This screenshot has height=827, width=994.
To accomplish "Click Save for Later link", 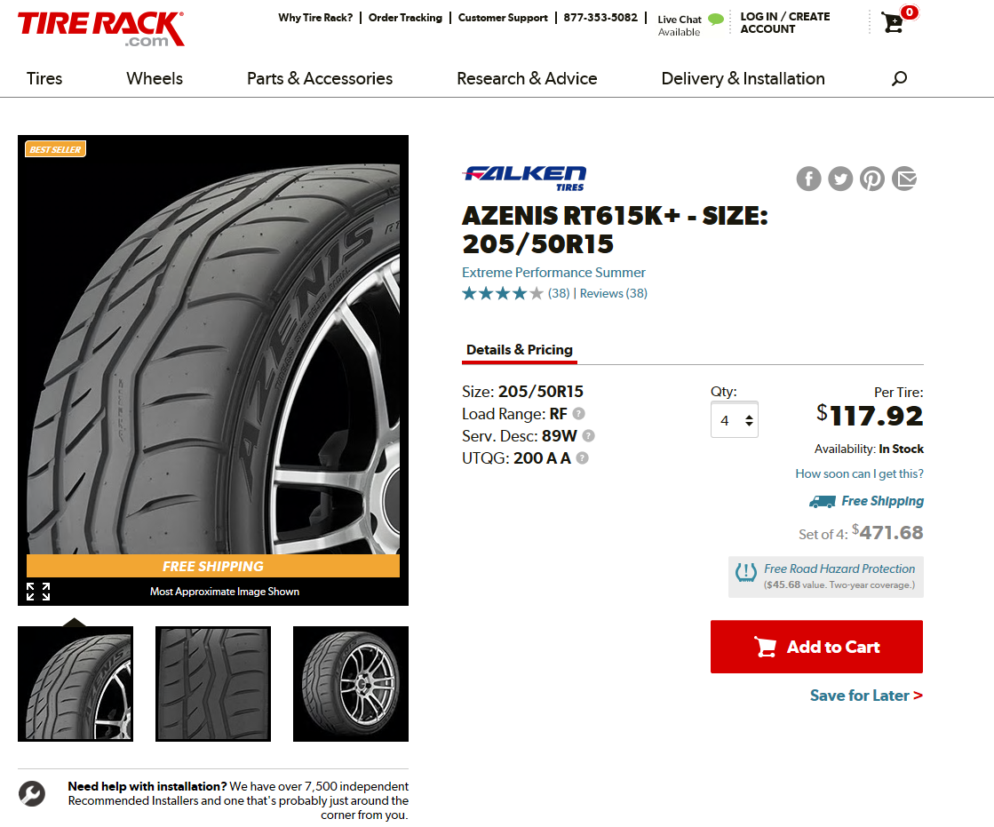I will [x=866, y=696].
